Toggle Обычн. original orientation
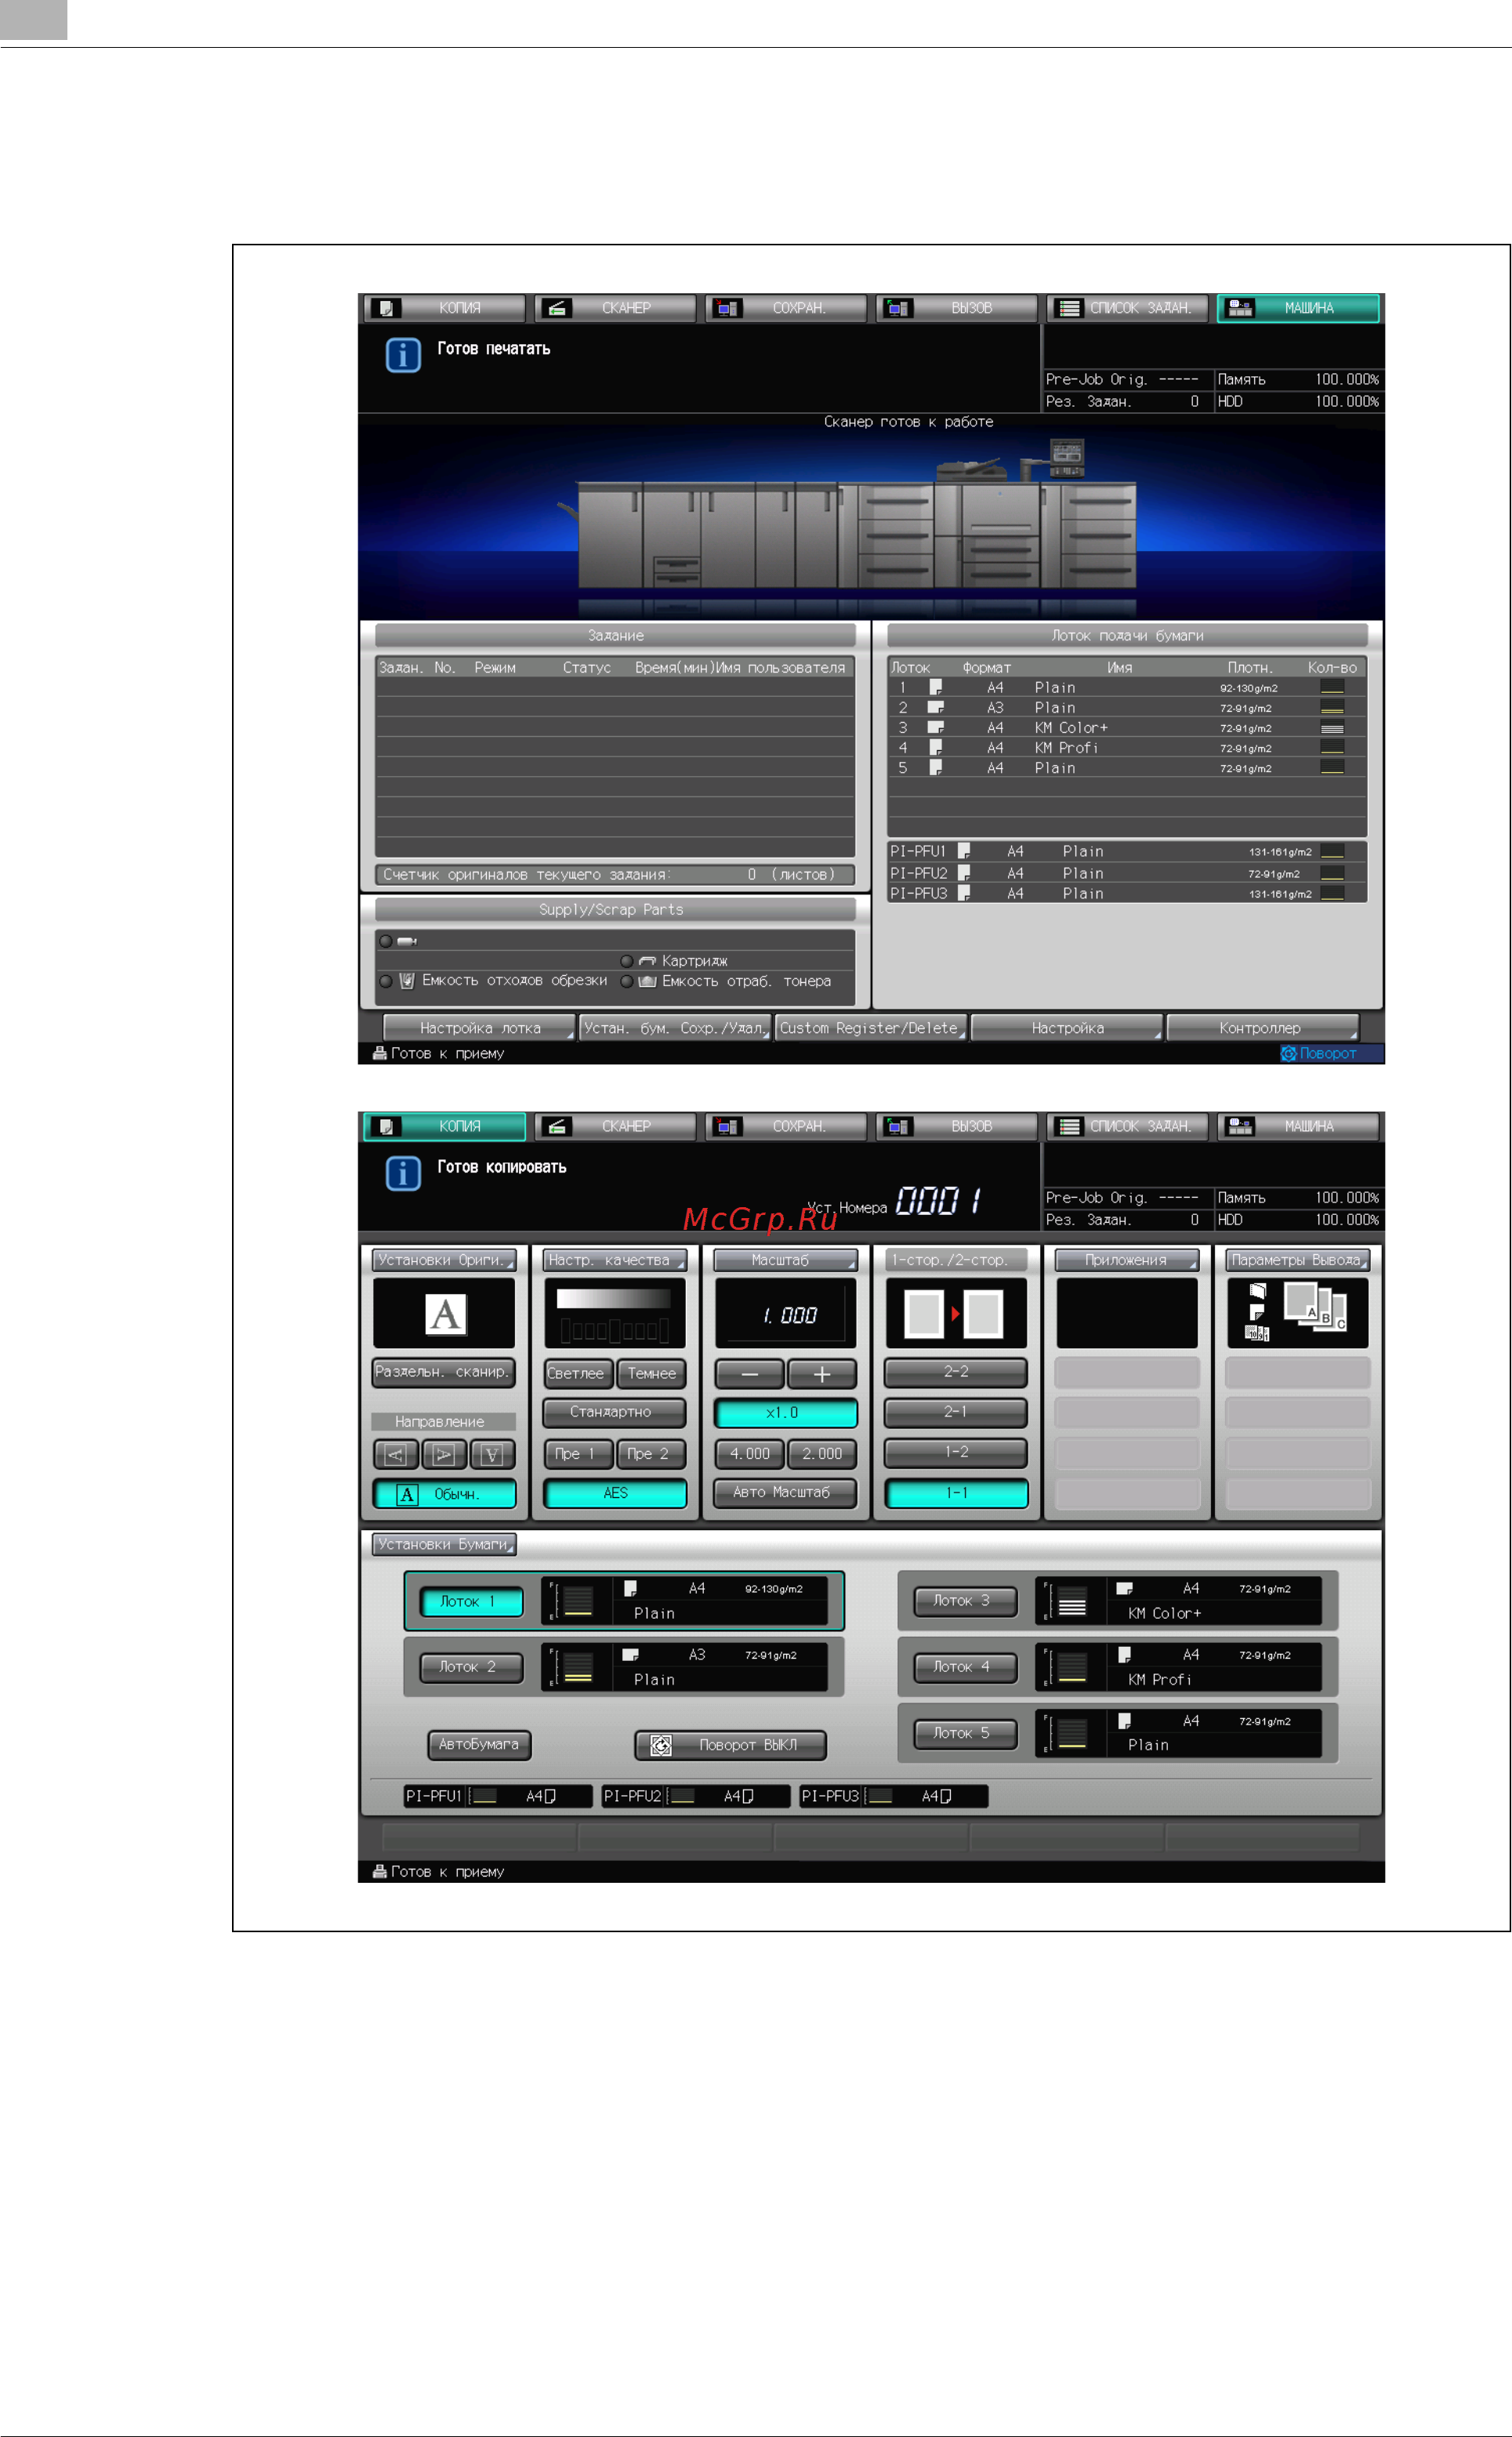This screenshot has height=2437, width=1512. coord(444,1494)
